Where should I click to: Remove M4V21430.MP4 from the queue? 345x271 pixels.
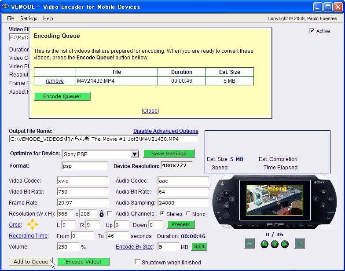(55, 81)
